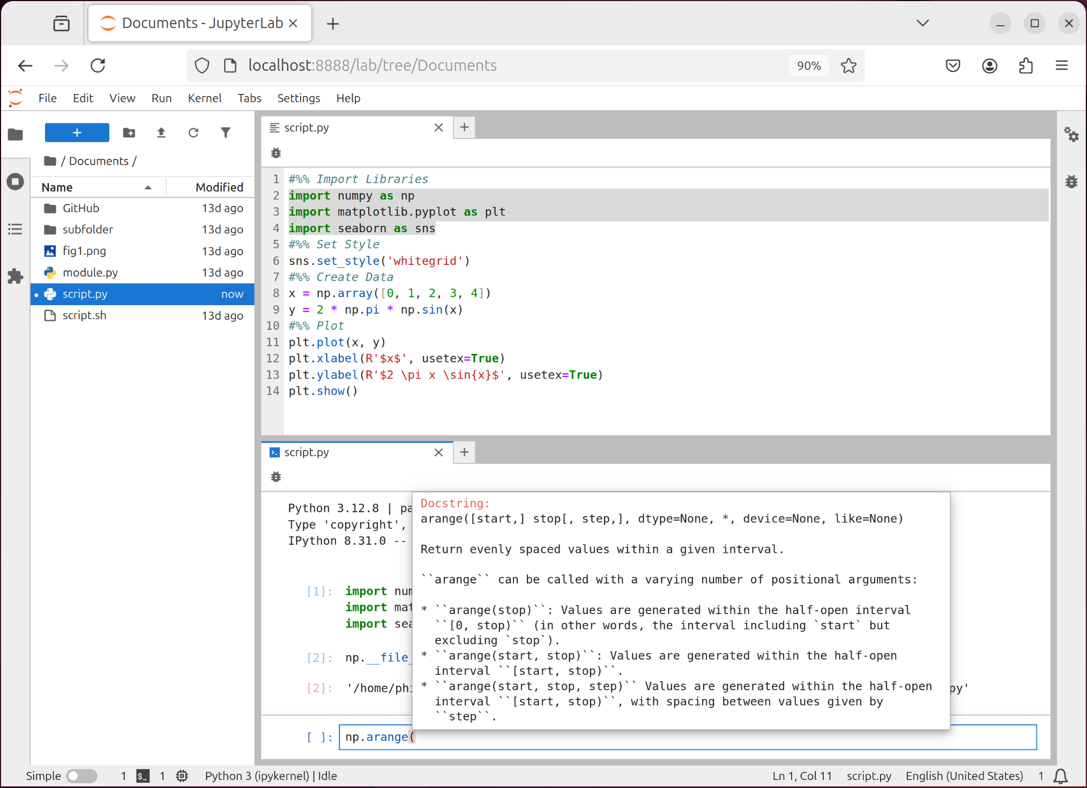Sort files by Modified column header
Viewport: 1087px width, 788px height.
point(210,187)
